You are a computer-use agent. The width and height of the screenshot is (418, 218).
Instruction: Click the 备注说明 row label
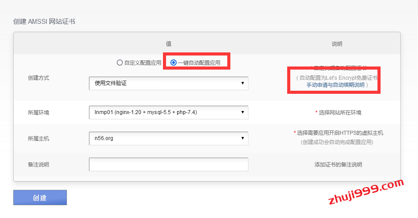38,164
